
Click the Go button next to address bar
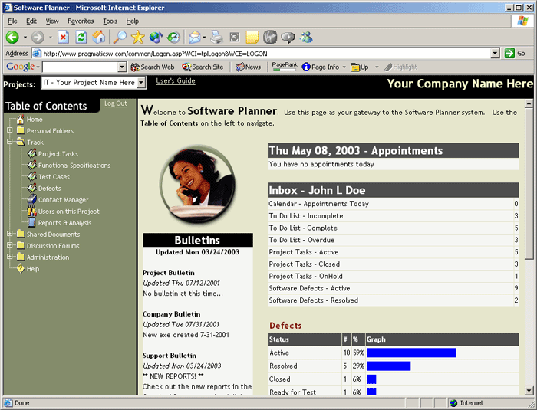coord(515,54)
